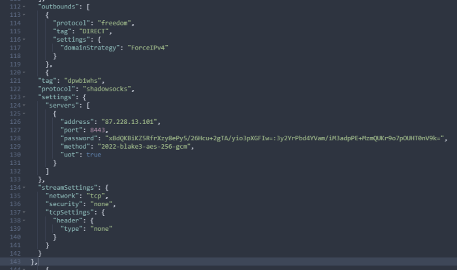The height and width of the screenshot is (270, 457).
Task: Collapse the "streamSettings" block fold marker
Action: [25, 187]
